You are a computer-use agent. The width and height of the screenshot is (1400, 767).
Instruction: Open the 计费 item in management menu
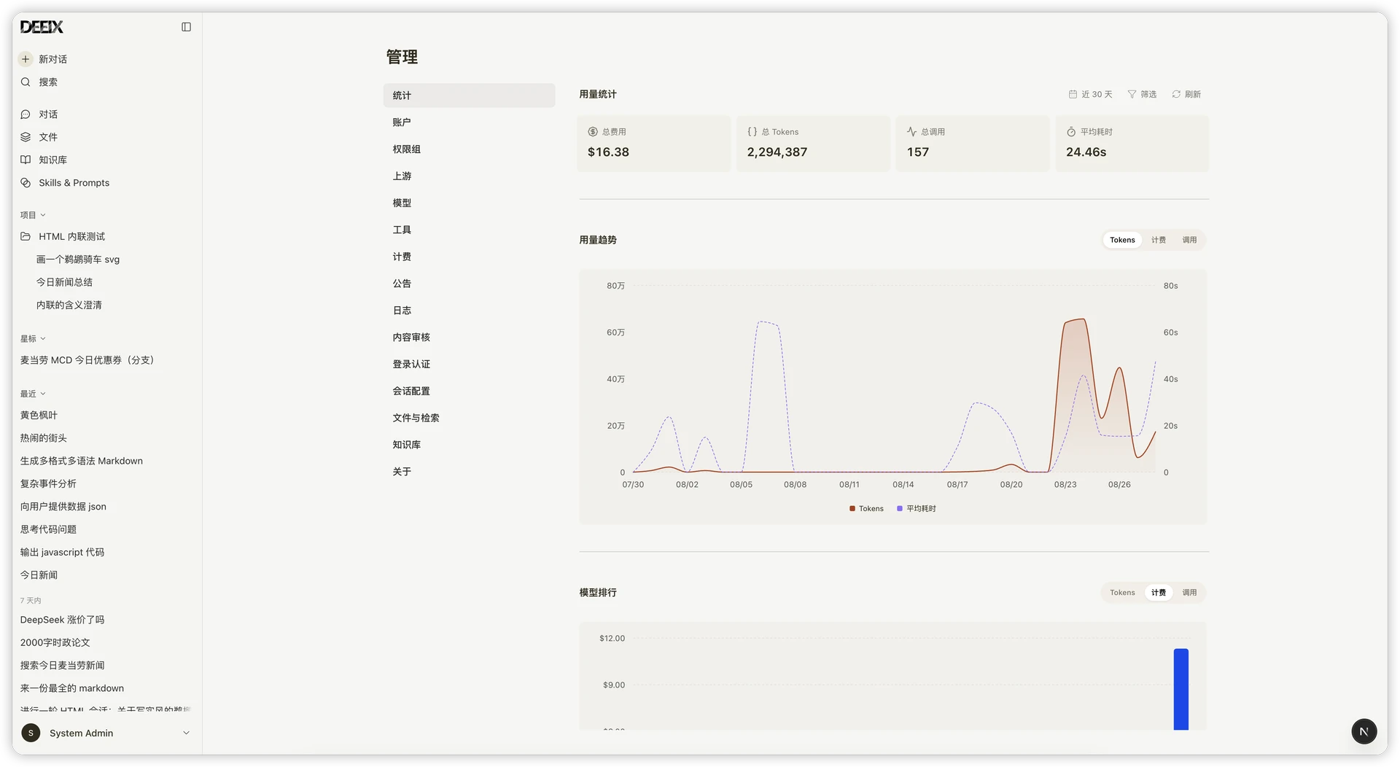(469, 257)
